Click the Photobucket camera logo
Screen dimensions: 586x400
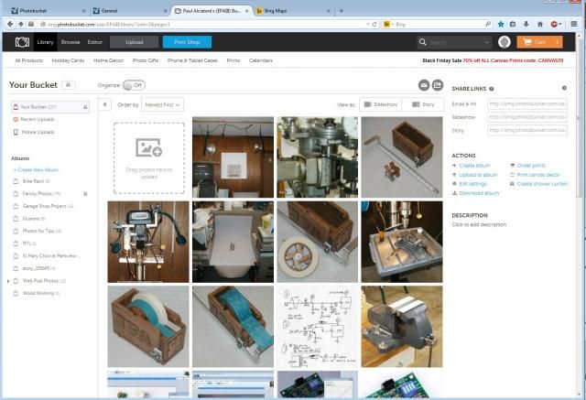pos(22,42)
